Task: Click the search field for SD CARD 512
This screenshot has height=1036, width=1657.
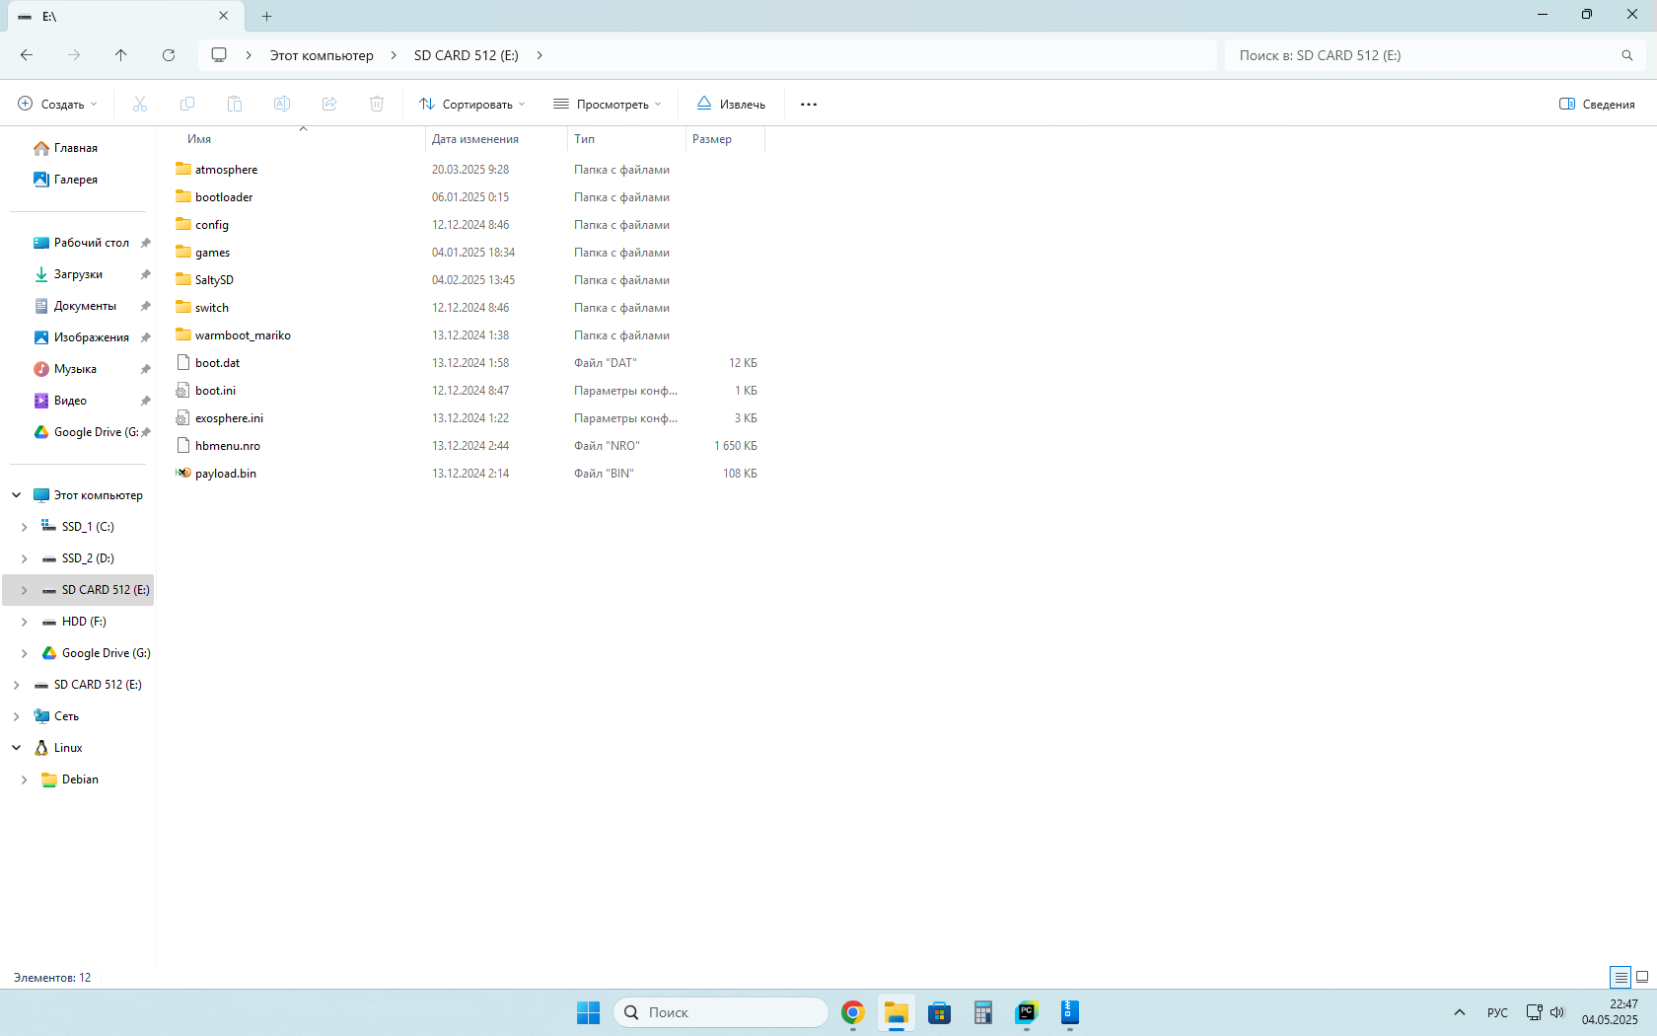Action: click(1420, 55)
